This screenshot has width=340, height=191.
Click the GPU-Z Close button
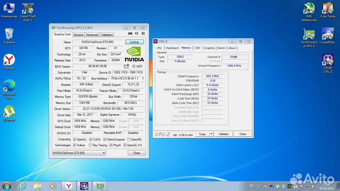pyautogui.click(x=136, y=153)
